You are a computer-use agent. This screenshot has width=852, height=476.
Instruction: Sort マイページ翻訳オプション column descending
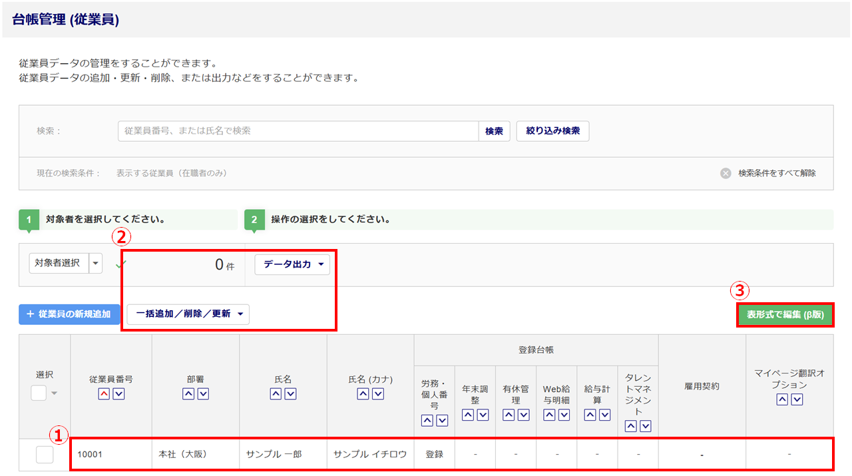tap(797, 399)
